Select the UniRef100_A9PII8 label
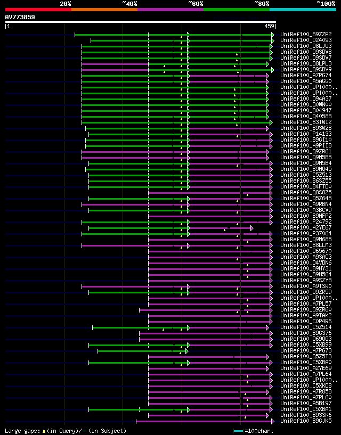Viewport: 341px width, 435px height. click(x=306, y=146)
